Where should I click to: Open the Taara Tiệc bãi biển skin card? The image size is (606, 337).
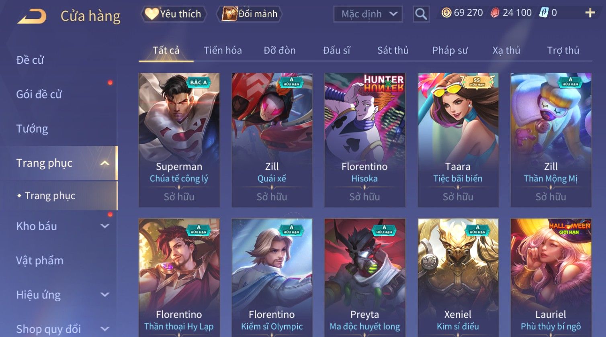tap(458, 140)
